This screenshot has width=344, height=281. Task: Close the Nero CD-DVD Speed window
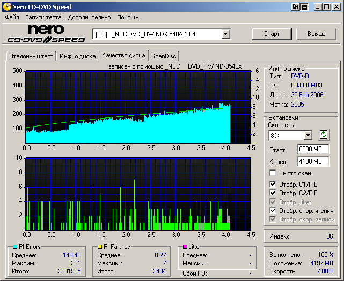336,7
